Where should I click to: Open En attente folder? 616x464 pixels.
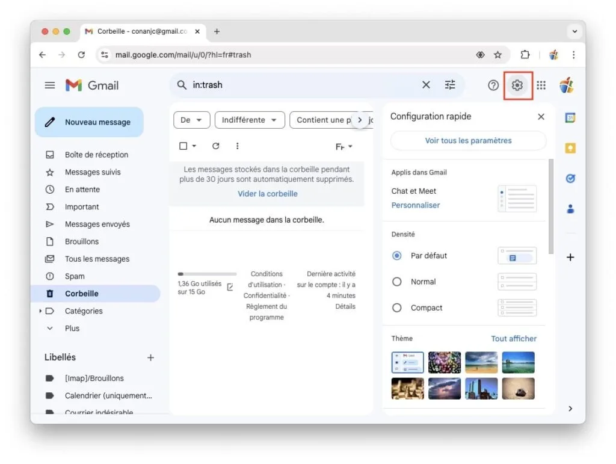pos(82,190)
